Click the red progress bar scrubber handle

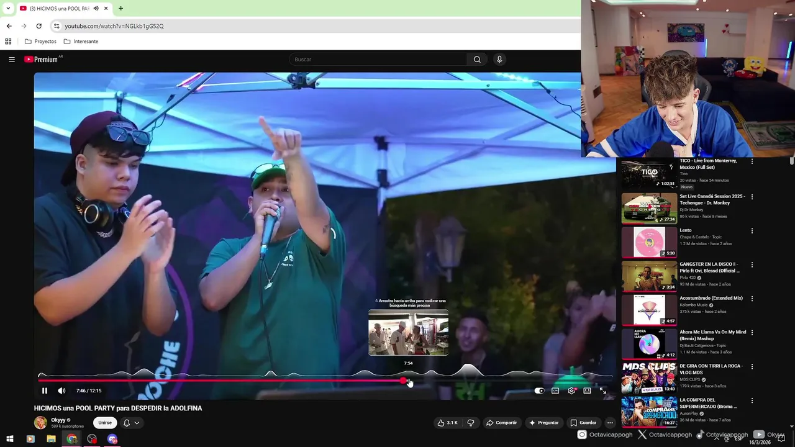[x=403, y=381]
